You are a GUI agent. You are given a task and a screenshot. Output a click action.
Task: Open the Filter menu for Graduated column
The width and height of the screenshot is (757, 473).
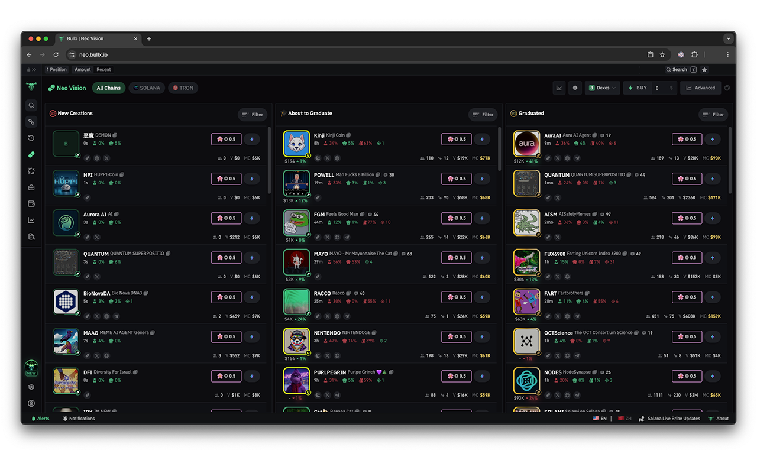pos(713,114)
